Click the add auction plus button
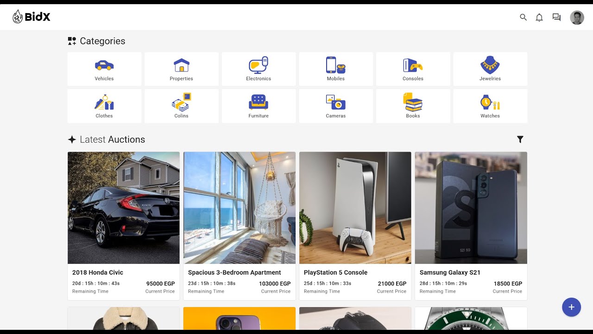The width and height of the screenshot is (593, 334). [571, 307]
